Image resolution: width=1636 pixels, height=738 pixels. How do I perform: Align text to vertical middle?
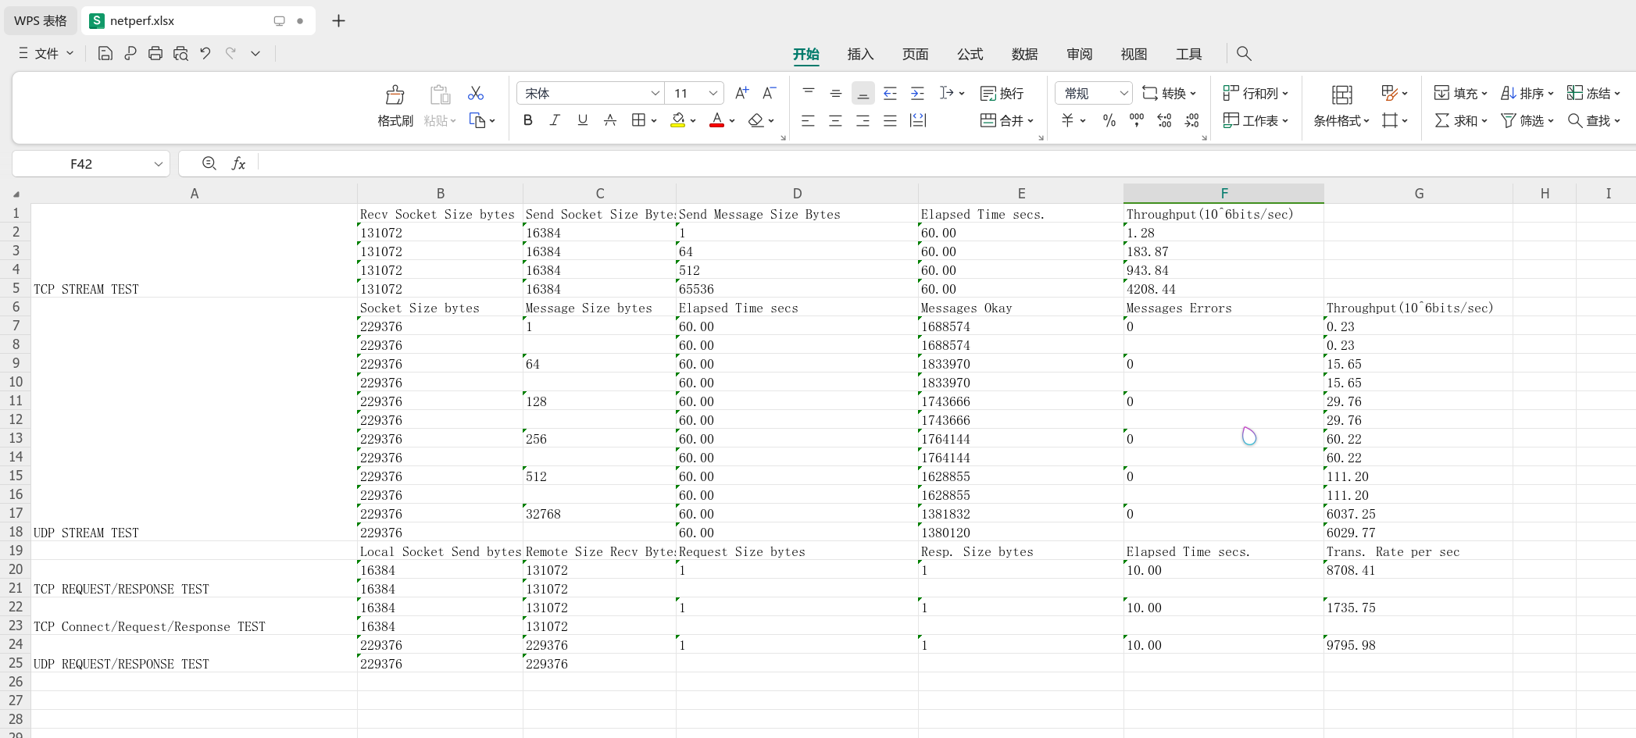pos(836,93)
